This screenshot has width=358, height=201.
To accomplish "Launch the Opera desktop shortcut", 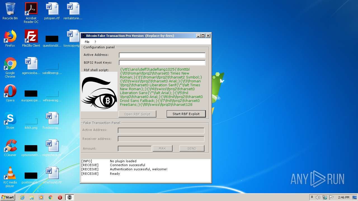I will click(10, 93).
